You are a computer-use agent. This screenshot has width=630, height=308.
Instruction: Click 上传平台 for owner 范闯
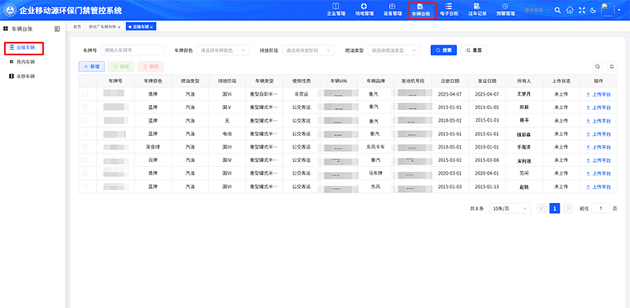click(x=599, y=174)
